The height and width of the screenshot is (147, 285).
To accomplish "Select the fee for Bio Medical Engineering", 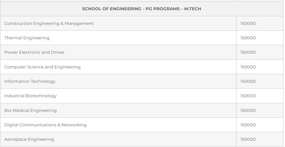I will point(248,111).
